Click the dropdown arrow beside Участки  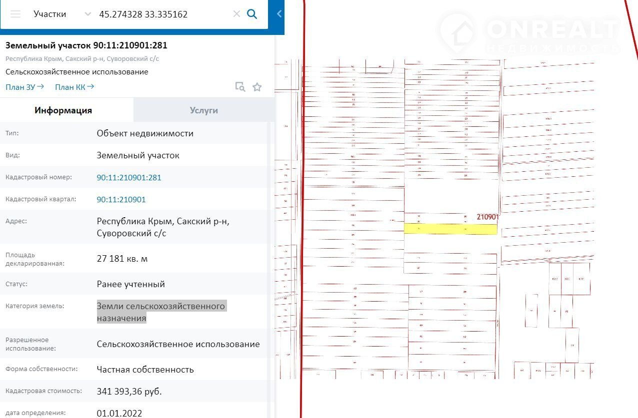click(88, 14)
